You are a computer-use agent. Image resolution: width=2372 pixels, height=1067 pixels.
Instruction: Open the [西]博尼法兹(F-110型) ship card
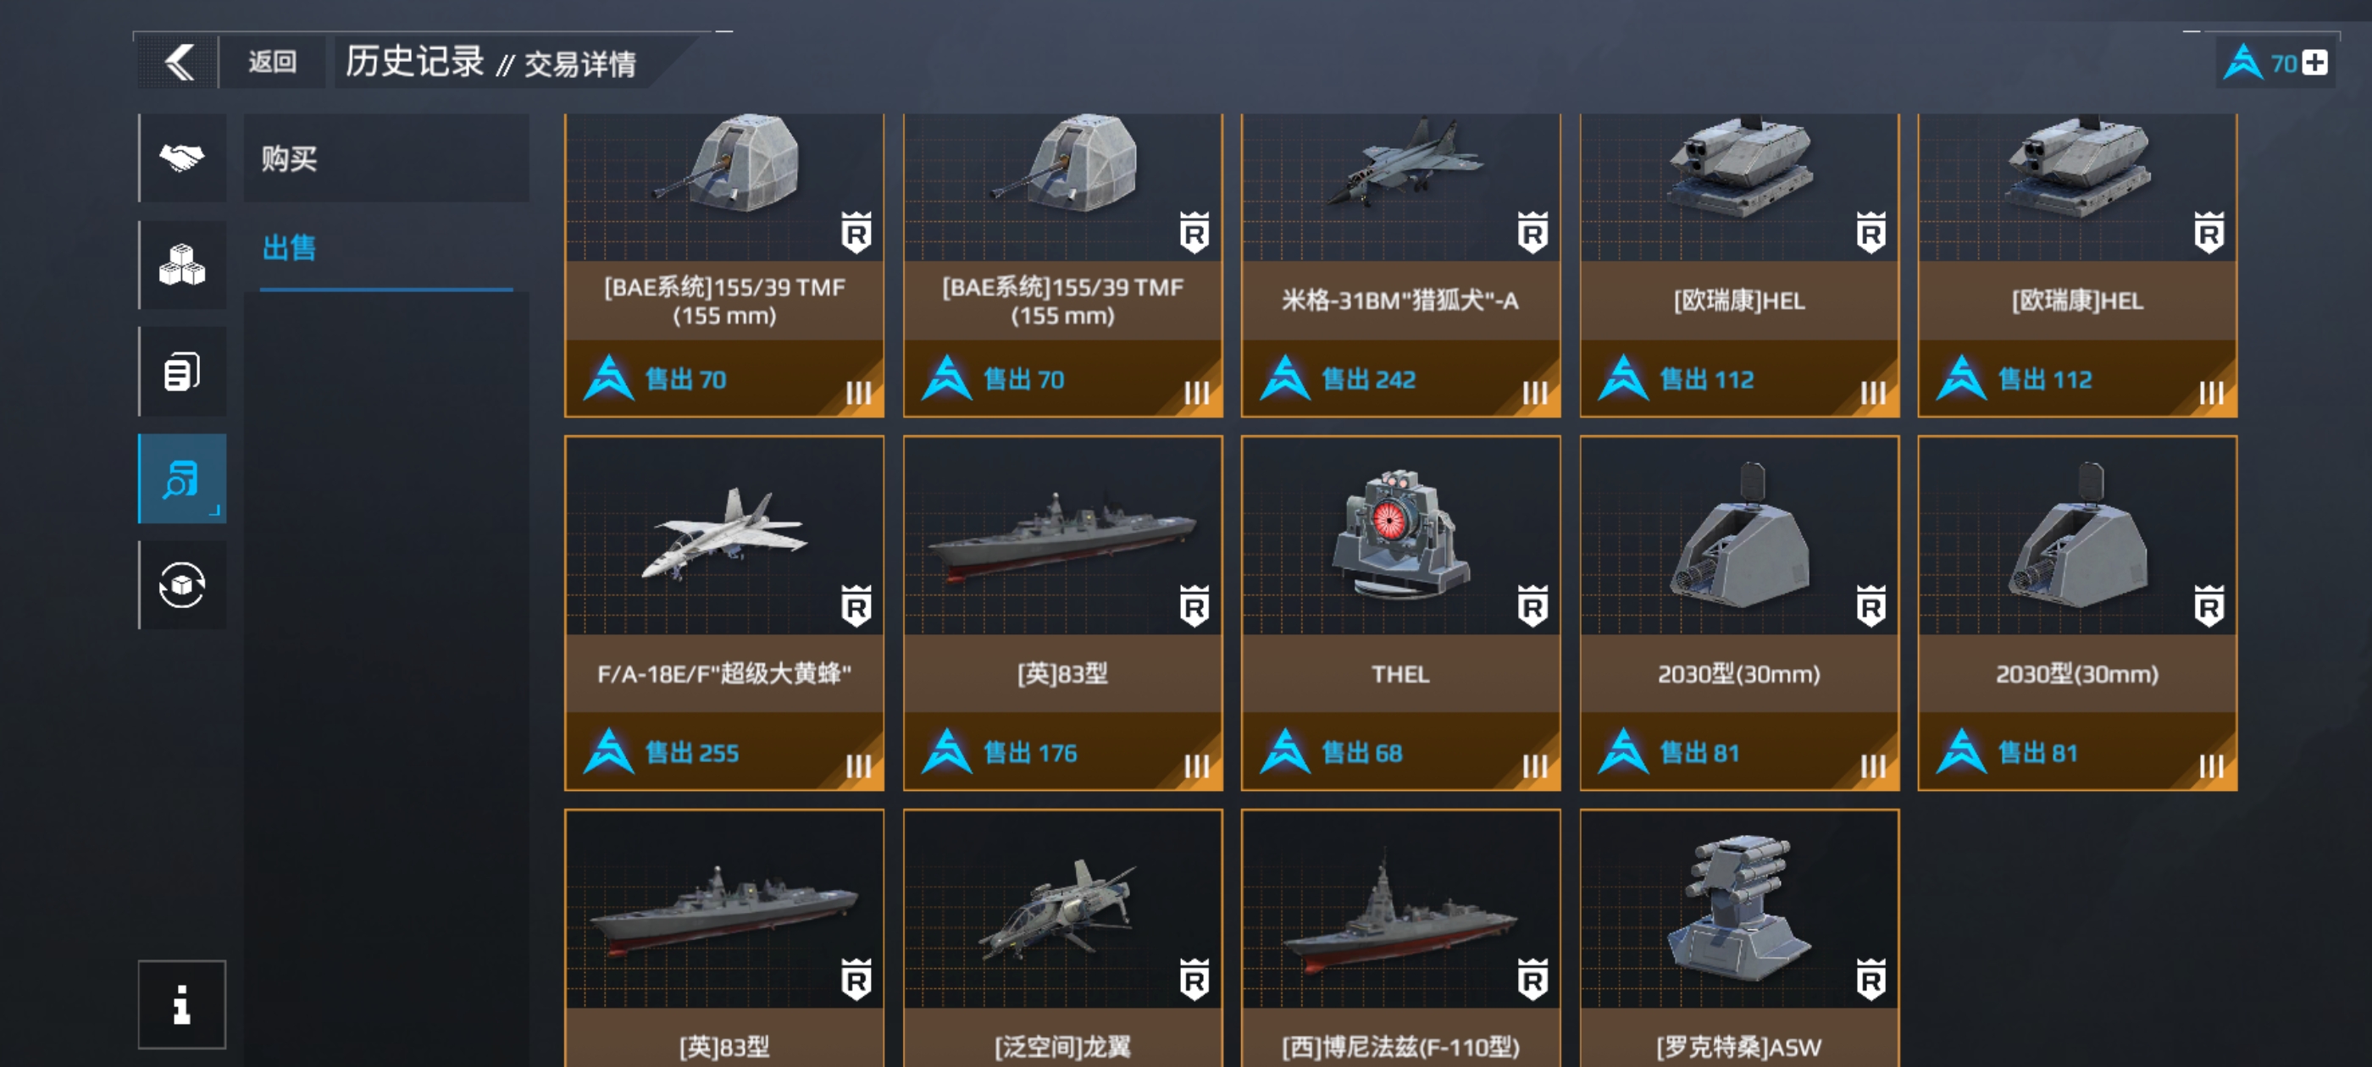tap(1400, 938)
